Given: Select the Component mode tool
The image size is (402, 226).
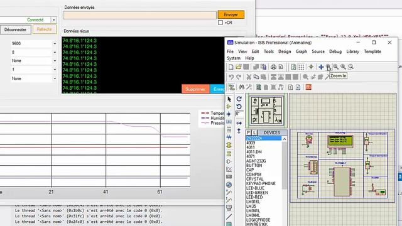Looking at the screenshot, I should pyautogui.click(x=229, y=107).
